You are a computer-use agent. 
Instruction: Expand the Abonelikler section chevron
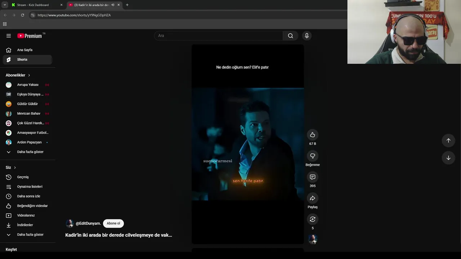tap(29, 75)
